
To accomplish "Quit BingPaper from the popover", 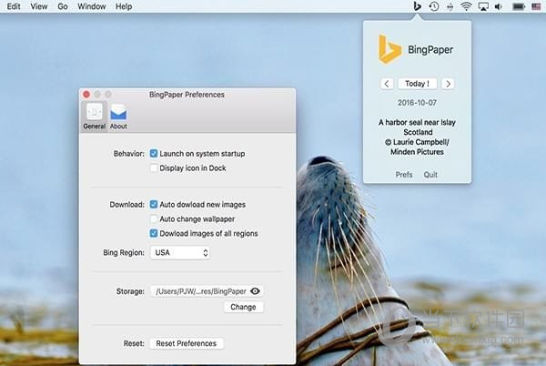I will 430,175.
